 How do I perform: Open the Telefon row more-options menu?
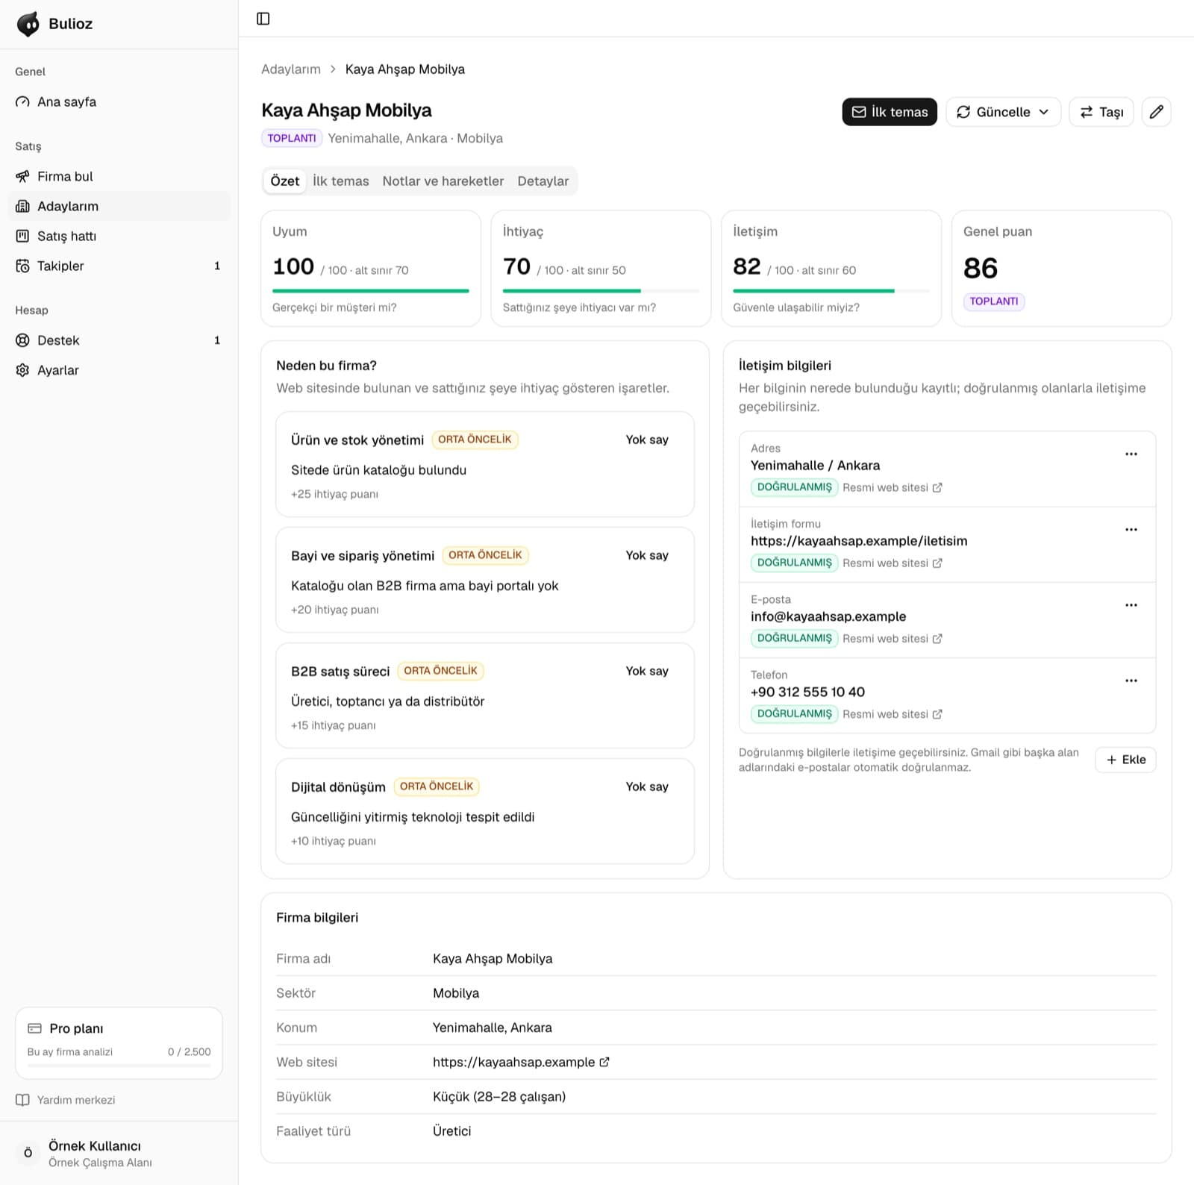tap(1131, 681)
